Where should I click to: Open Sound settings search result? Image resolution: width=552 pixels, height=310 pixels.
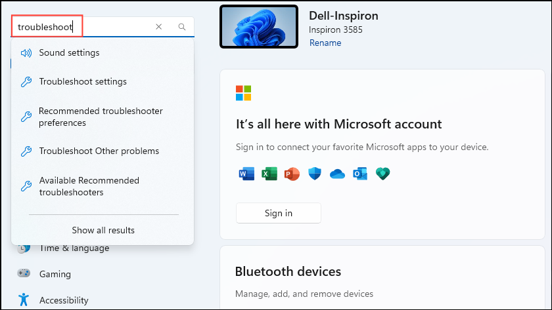pyautogui.click(x=103, y=52)
